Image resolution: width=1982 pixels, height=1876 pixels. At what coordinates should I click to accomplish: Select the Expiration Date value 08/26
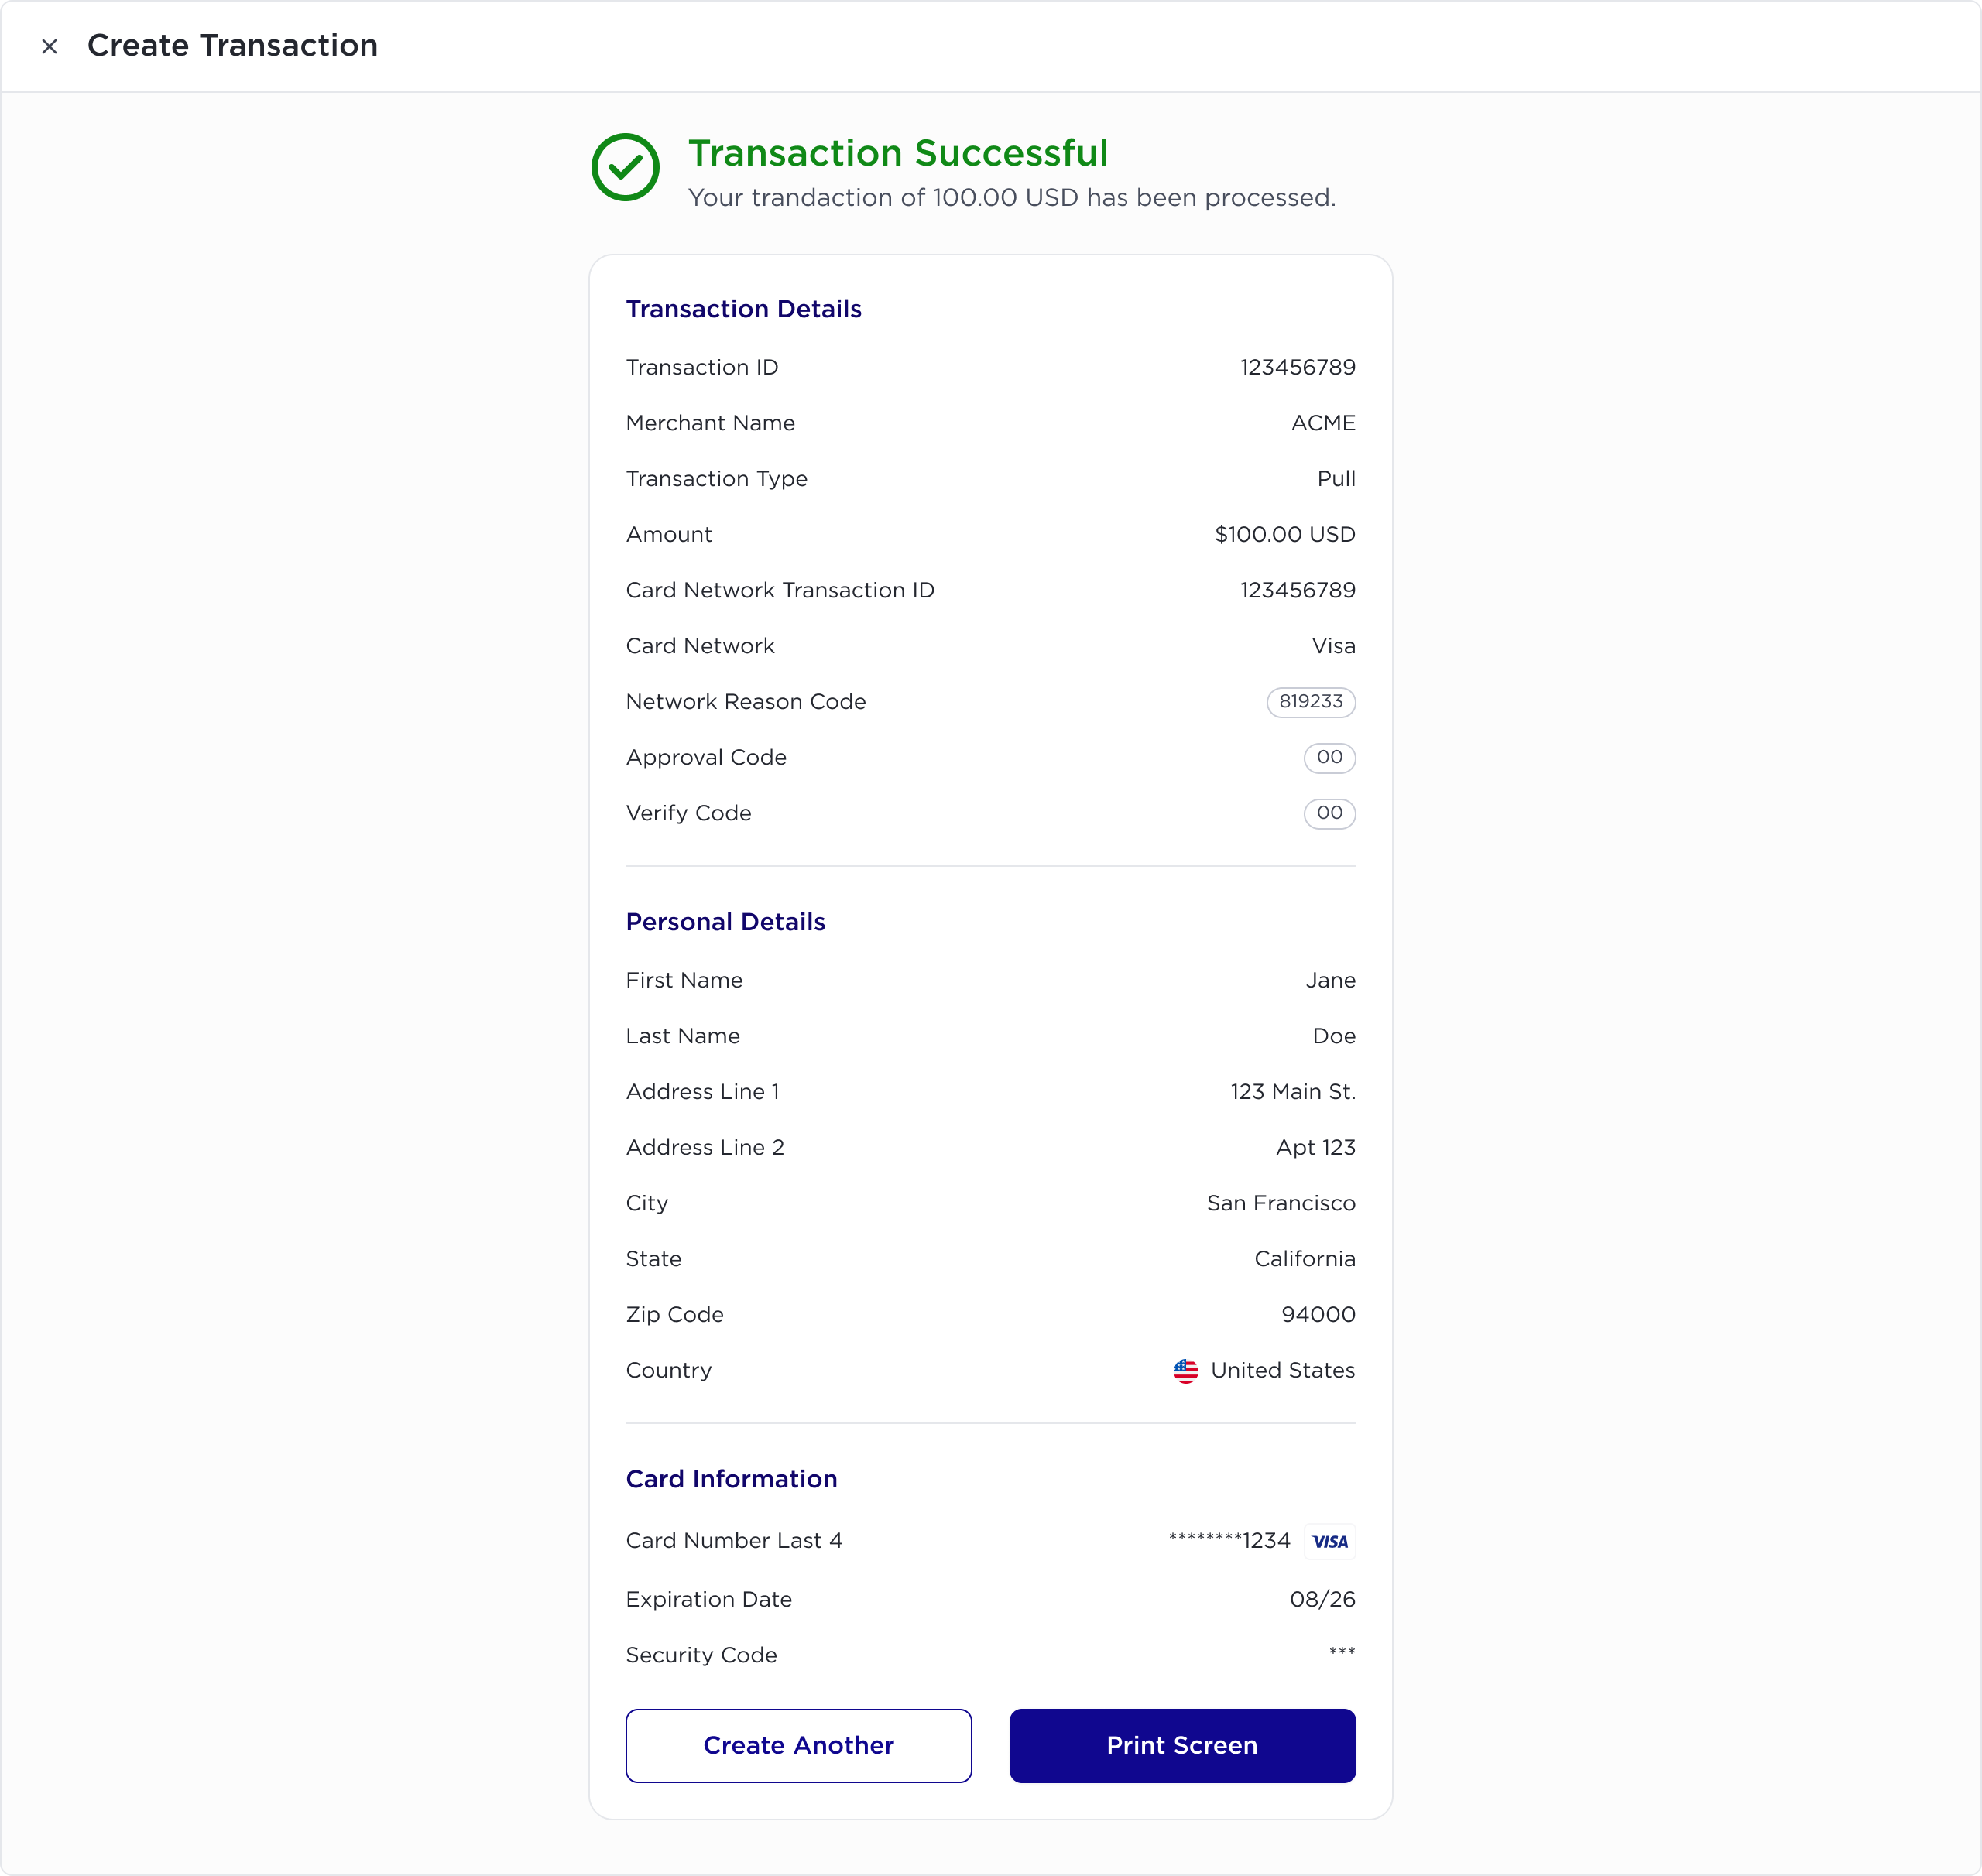coord(1322,1599)
